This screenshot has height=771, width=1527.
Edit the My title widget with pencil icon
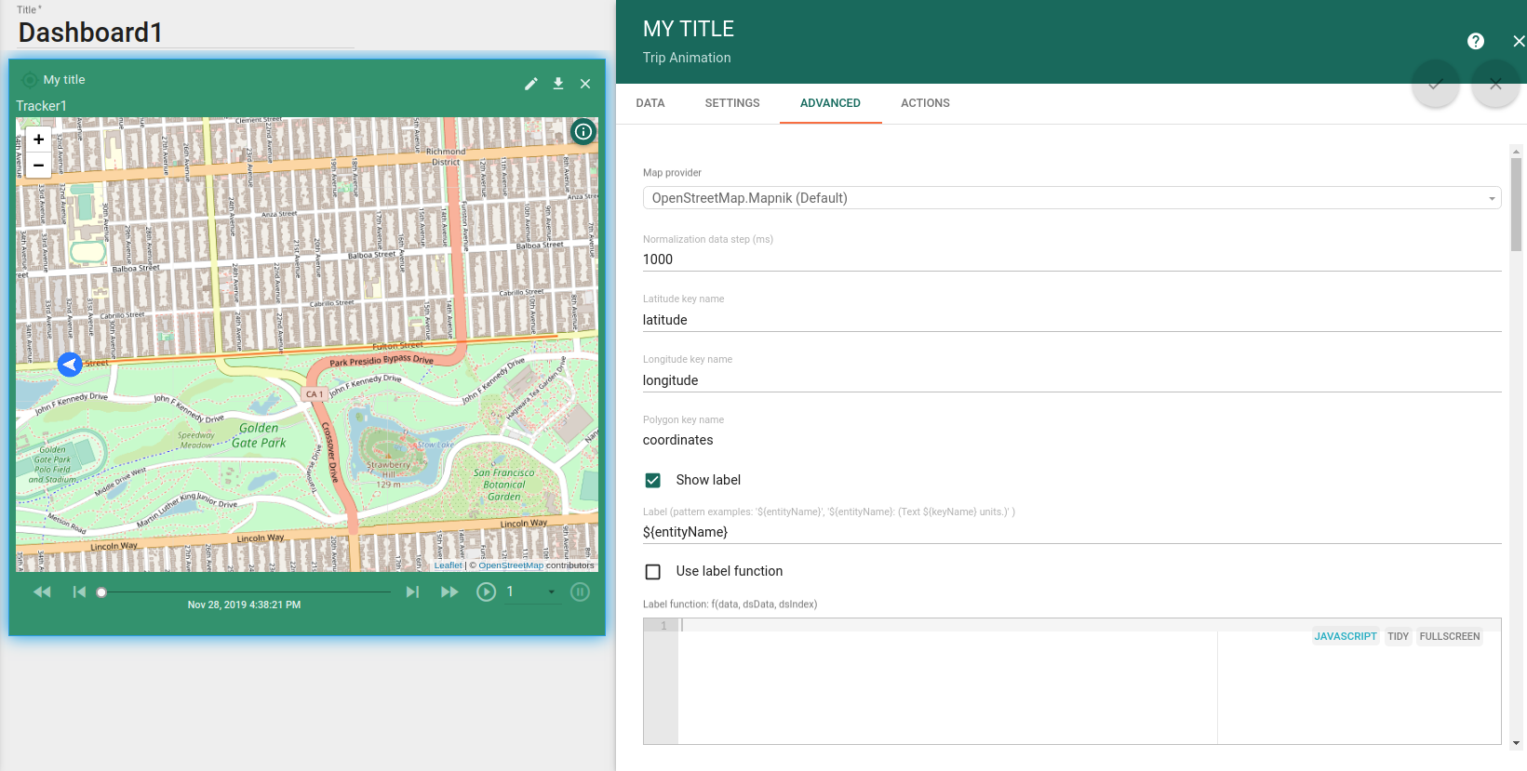click(531, 84)
